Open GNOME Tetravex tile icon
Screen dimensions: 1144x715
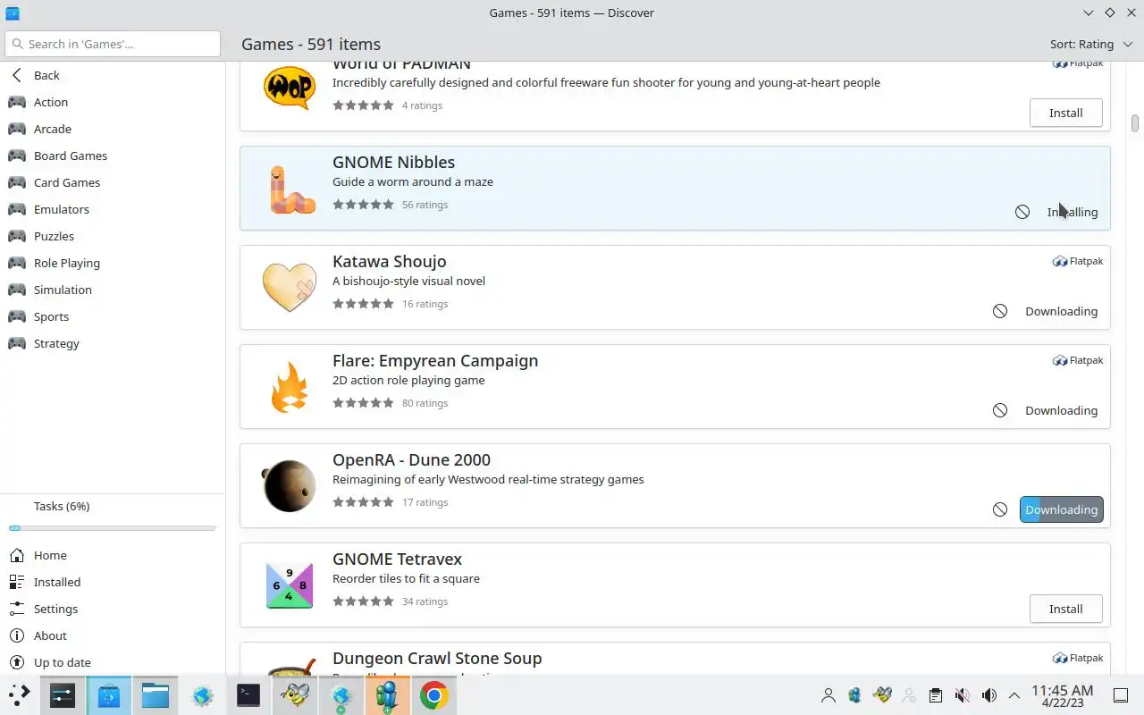[x=290, y=585]
